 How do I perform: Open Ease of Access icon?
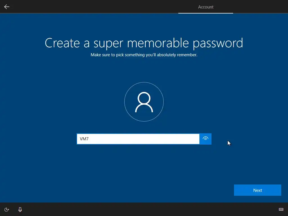coord(7,210)
